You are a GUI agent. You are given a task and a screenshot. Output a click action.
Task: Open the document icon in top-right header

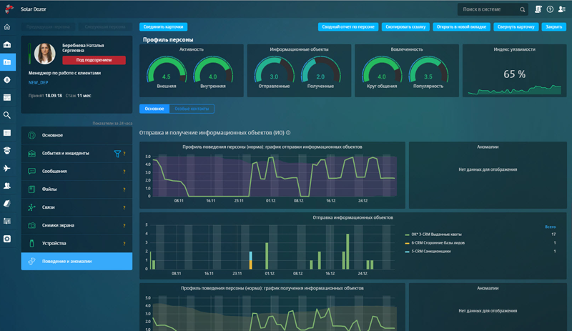pos(538,9)
